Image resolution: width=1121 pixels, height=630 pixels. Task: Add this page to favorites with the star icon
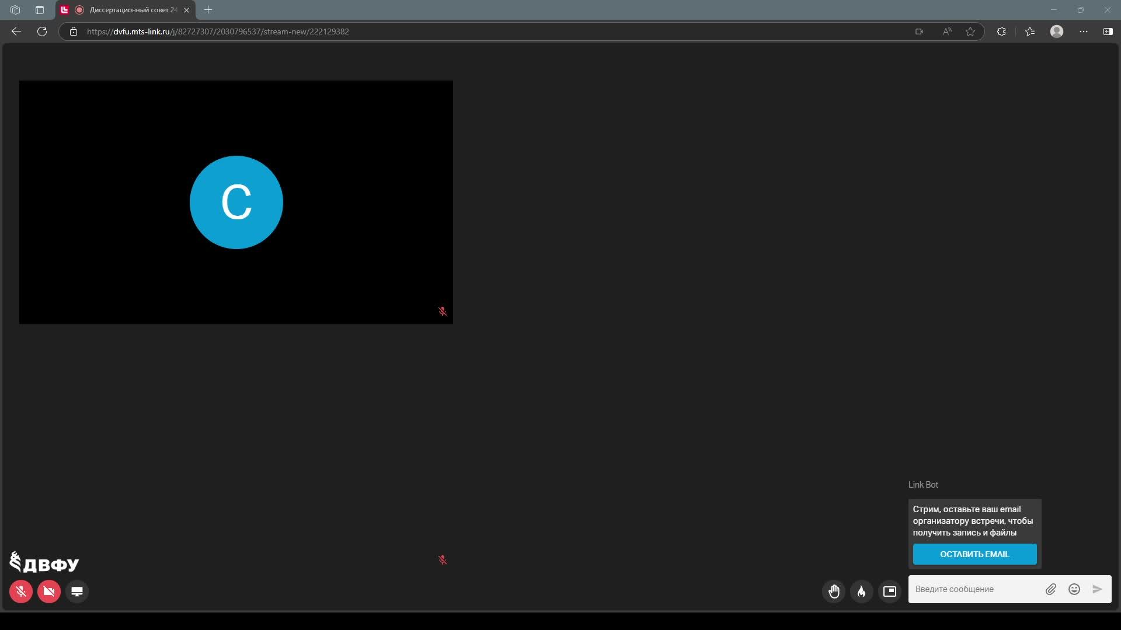pos(970,32)
